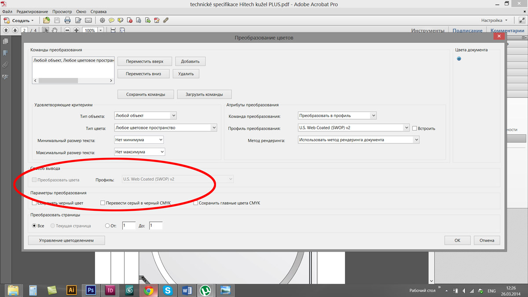The image size is (528, 297).
Task: Open the Тип цвета dropdown
Action: [165, 128]
